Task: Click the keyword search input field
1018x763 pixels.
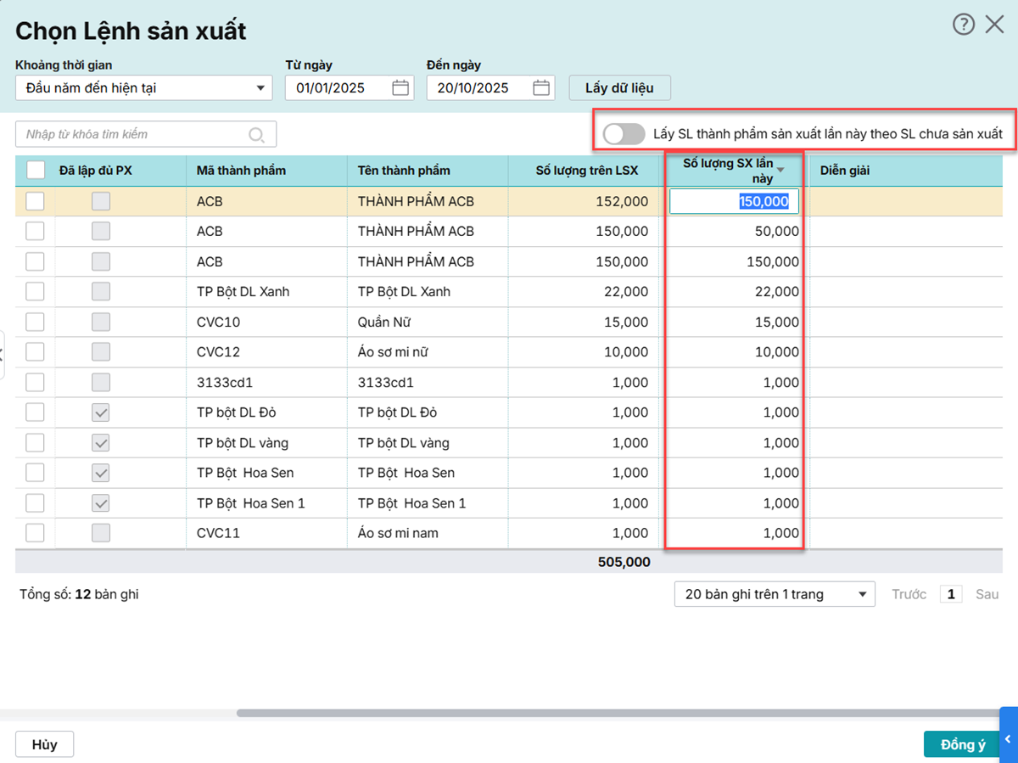Action: 136,135
